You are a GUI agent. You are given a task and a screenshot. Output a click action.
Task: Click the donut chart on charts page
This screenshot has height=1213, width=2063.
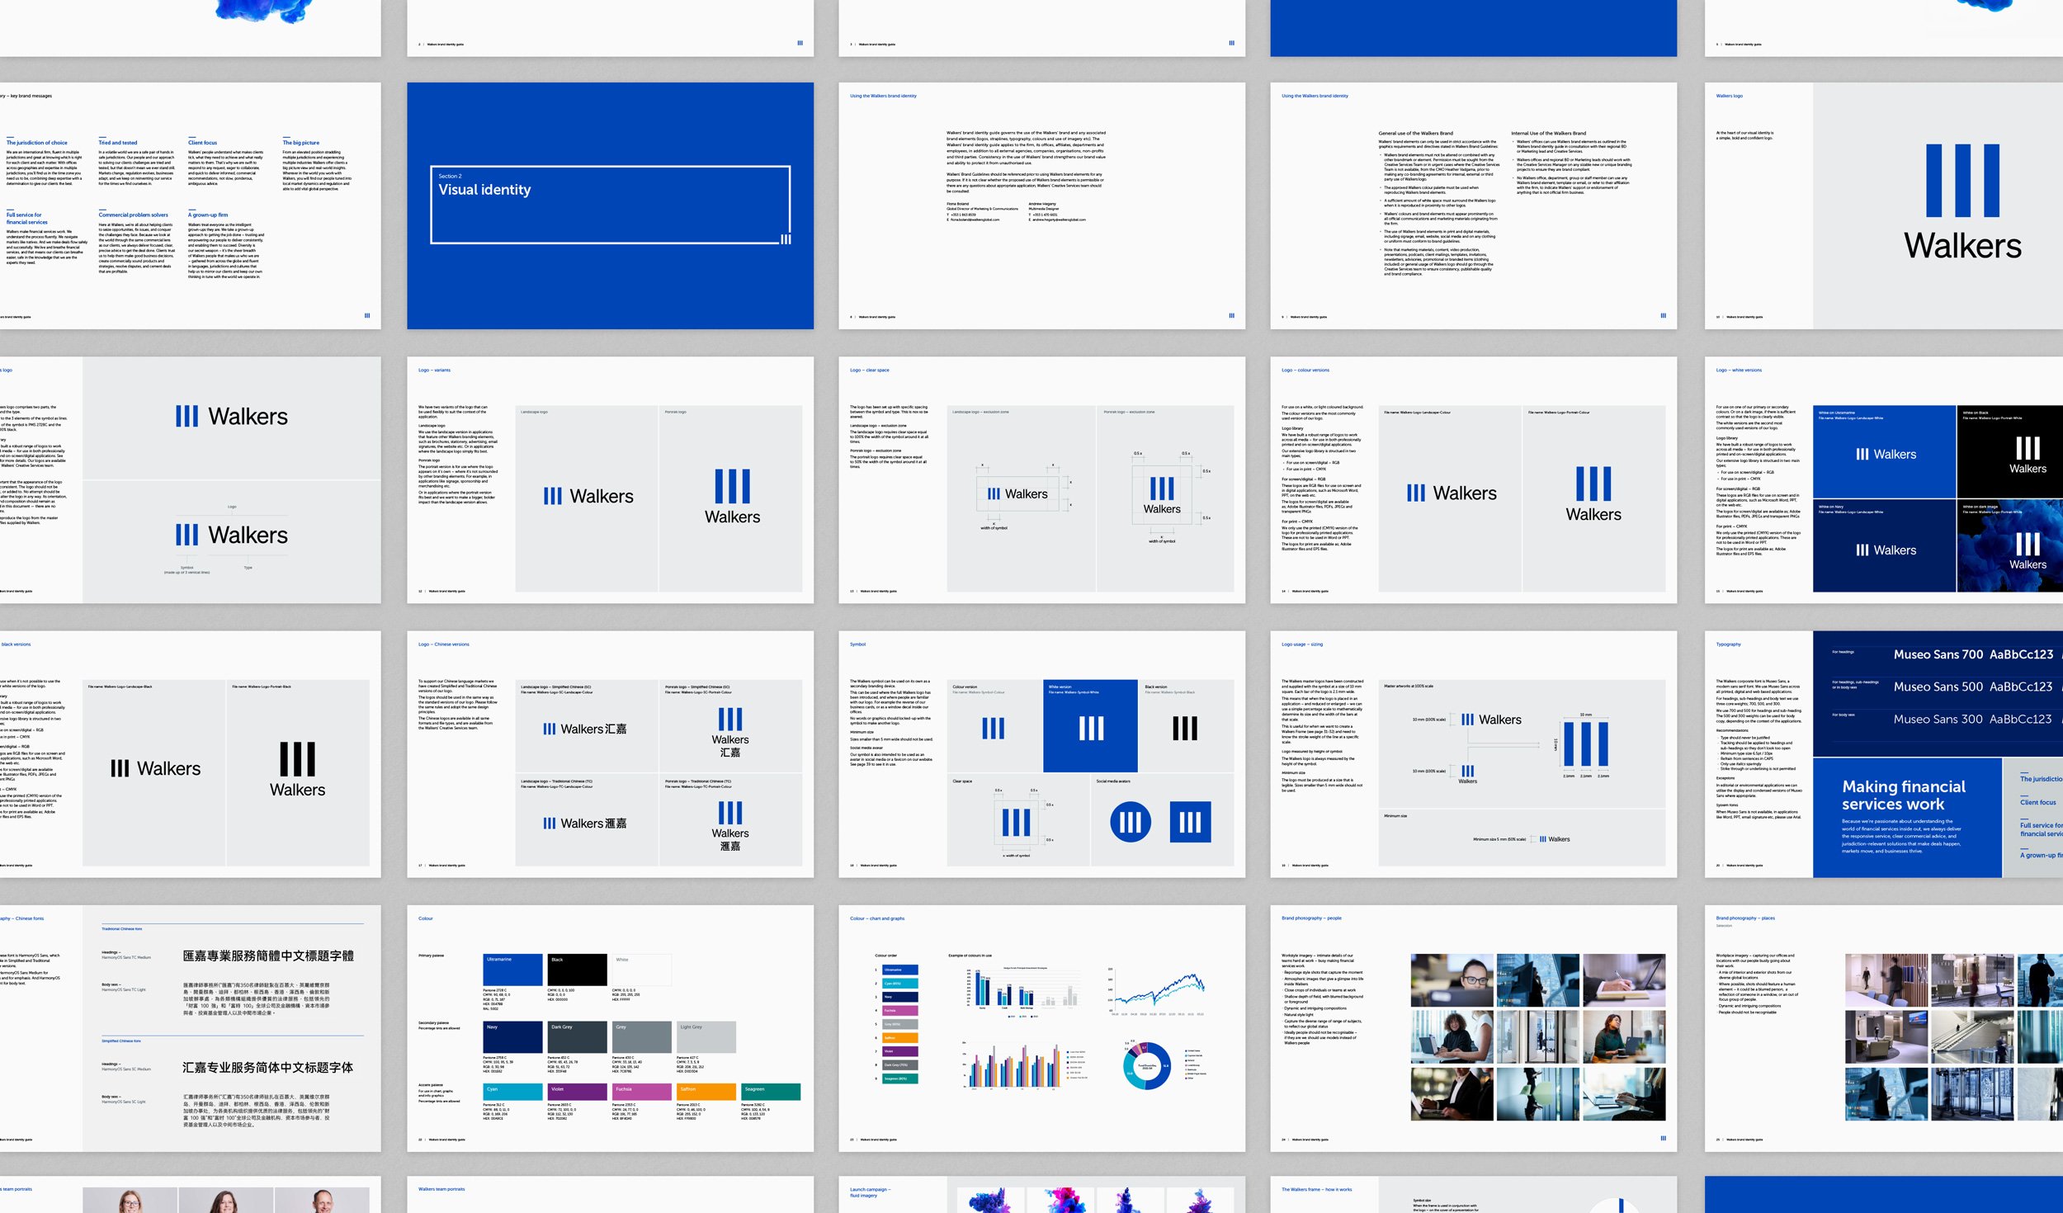(x=1146, y=1065)
